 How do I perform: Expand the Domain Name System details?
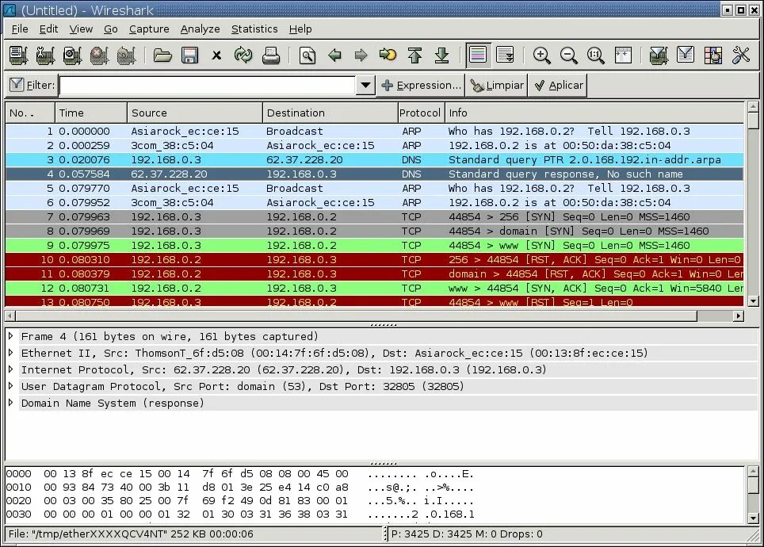point(11,403)
